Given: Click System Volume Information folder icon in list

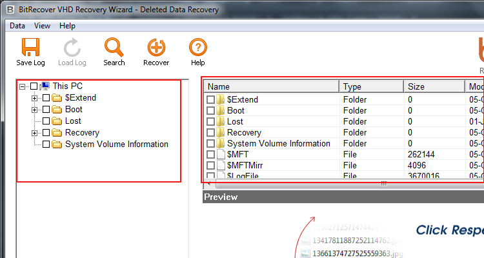Looking at the screenshot, I should tap(220, 143).
